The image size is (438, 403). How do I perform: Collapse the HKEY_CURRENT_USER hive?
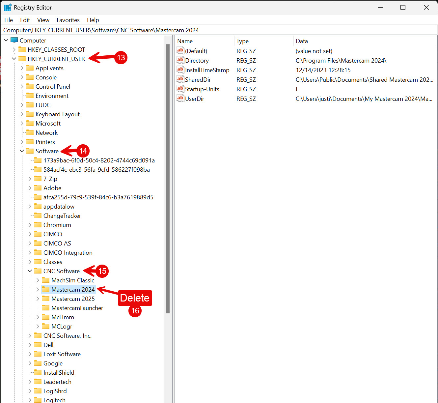pos(14,59)
